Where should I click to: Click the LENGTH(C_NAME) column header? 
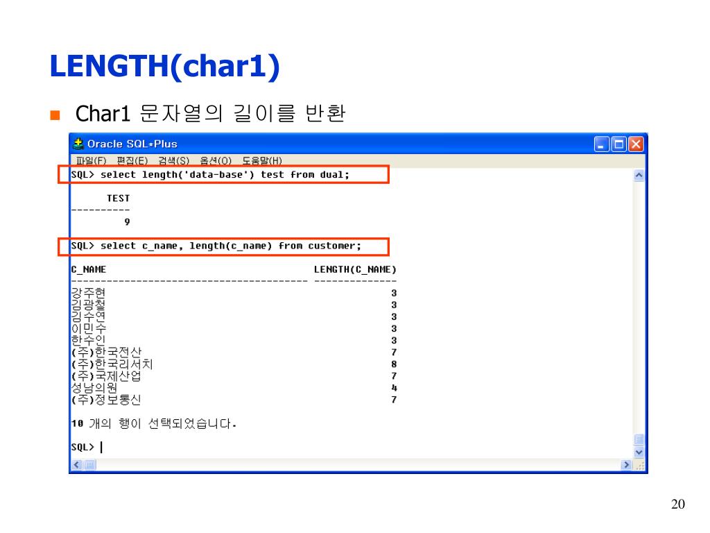coord(356,270)
